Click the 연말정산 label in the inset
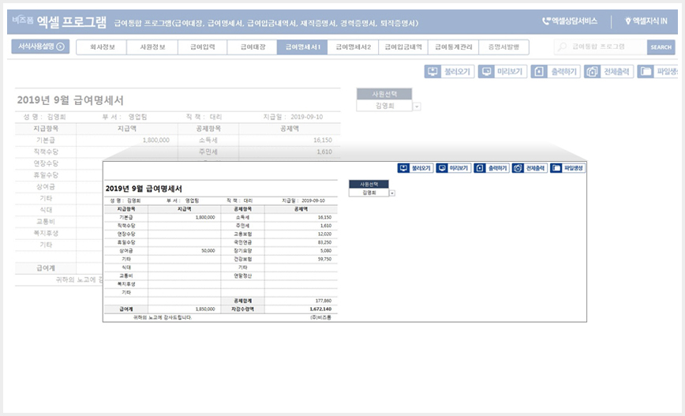The image size is (685, 416). 242,276
